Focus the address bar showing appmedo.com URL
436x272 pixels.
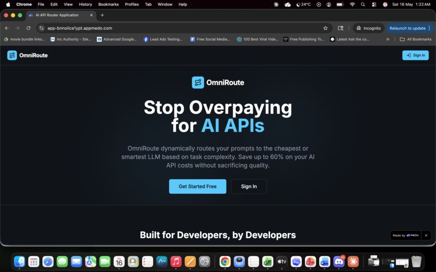point(183,28)
